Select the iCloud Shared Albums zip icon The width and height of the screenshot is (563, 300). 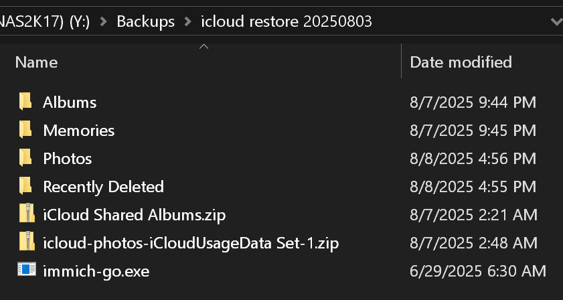(x=27, y=213)
